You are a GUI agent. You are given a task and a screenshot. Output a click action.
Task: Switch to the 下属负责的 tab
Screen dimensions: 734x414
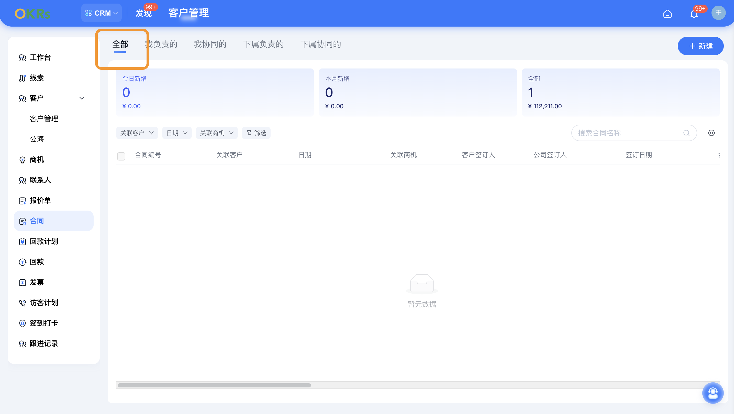(263, 44)
